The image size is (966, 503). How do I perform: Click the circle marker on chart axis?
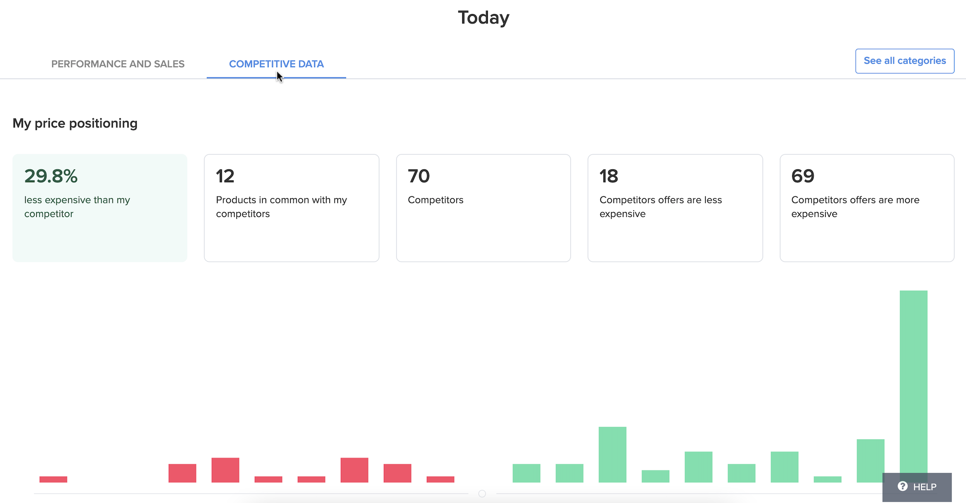point(482,494)
